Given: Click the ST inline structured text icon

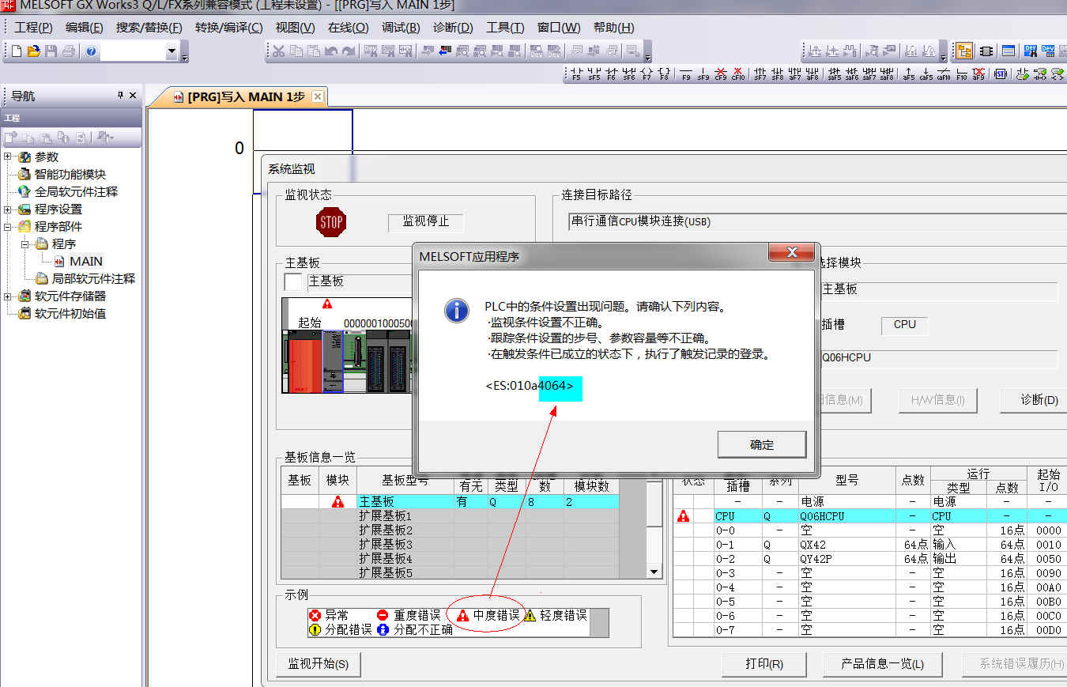Looking at the screenshot, I should click(x=1000, y=74).
